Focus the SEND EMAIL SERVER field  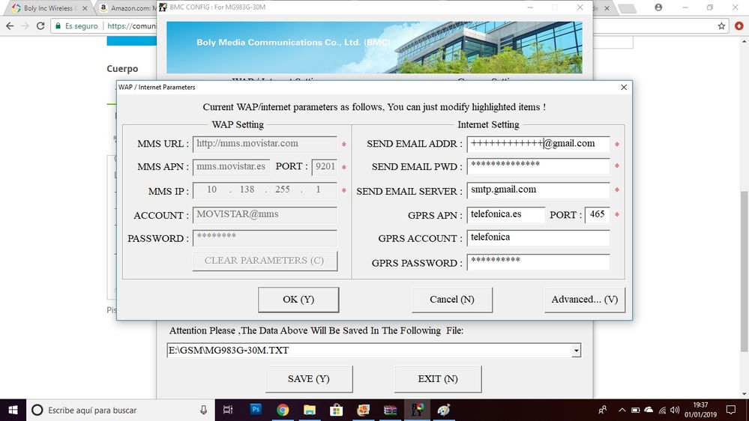coord(538,190)
